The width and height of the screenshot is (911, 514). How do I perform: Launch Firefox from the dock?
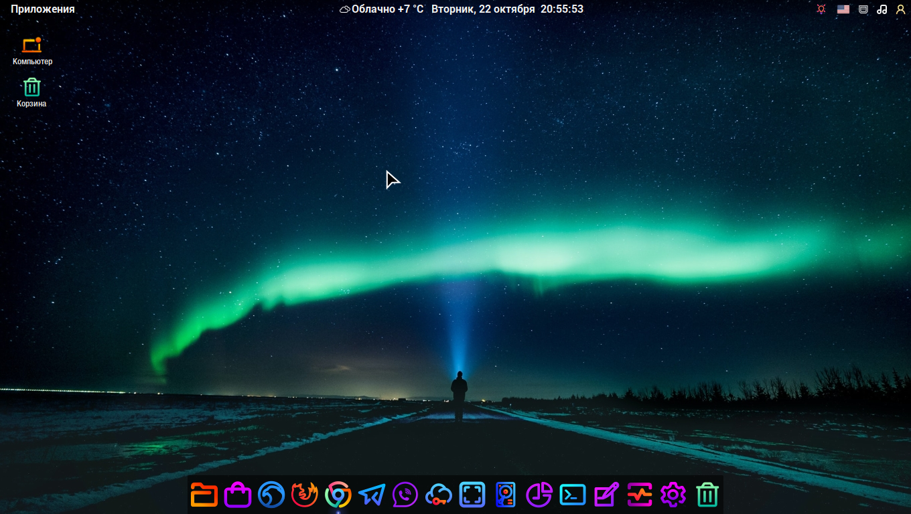[305, 495]
